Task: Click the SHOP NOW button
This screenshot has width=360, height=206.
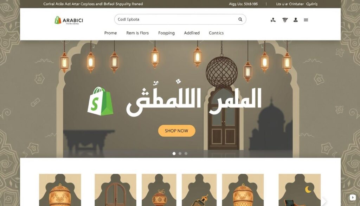Action: [x=176, y=131]
